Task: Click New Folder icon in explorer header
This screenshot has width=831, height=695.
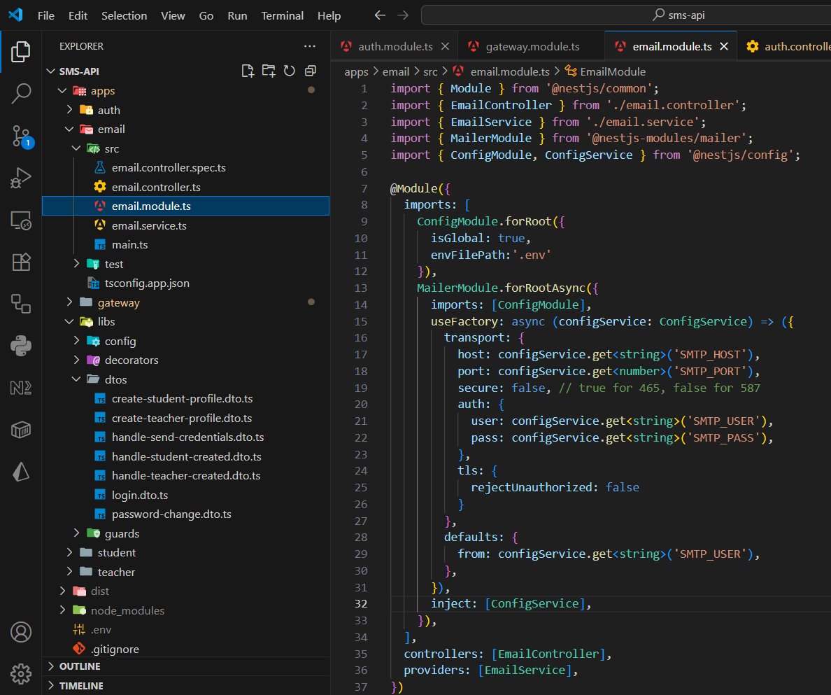Action: pyautogui.click(x=269, y=71)
